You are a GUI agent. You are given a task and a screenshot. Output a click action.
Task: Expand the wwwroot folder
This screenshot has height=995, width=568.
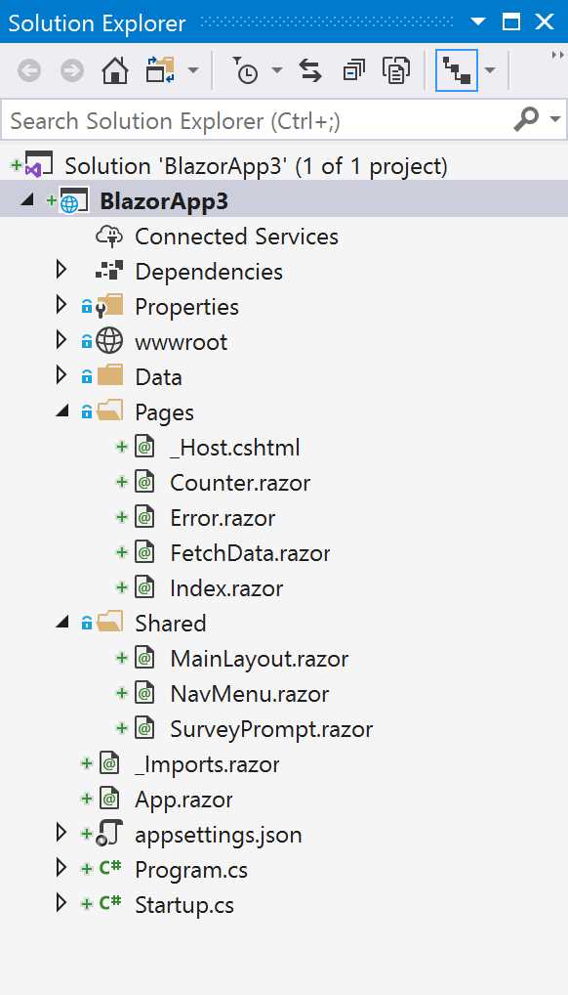61,341
